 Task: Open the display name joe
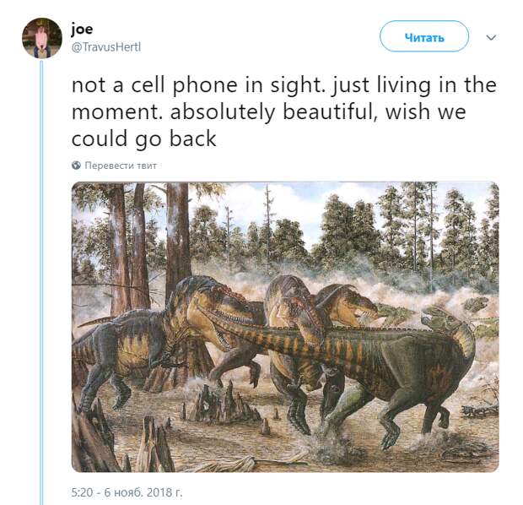pos(82,30)
